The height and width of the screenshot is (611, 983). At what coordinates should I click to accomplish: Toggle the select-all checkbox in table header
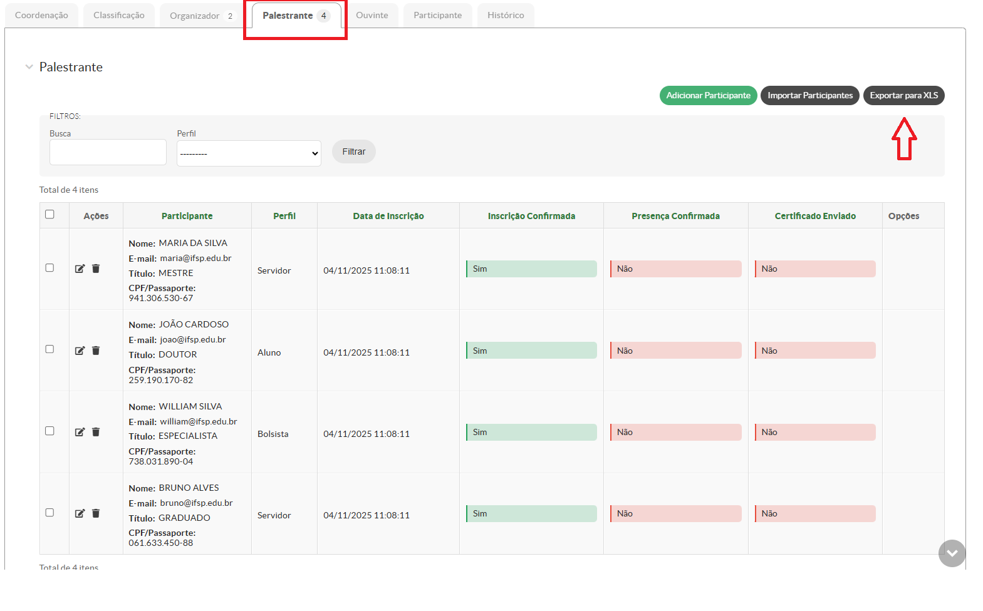tap(50, 214)
